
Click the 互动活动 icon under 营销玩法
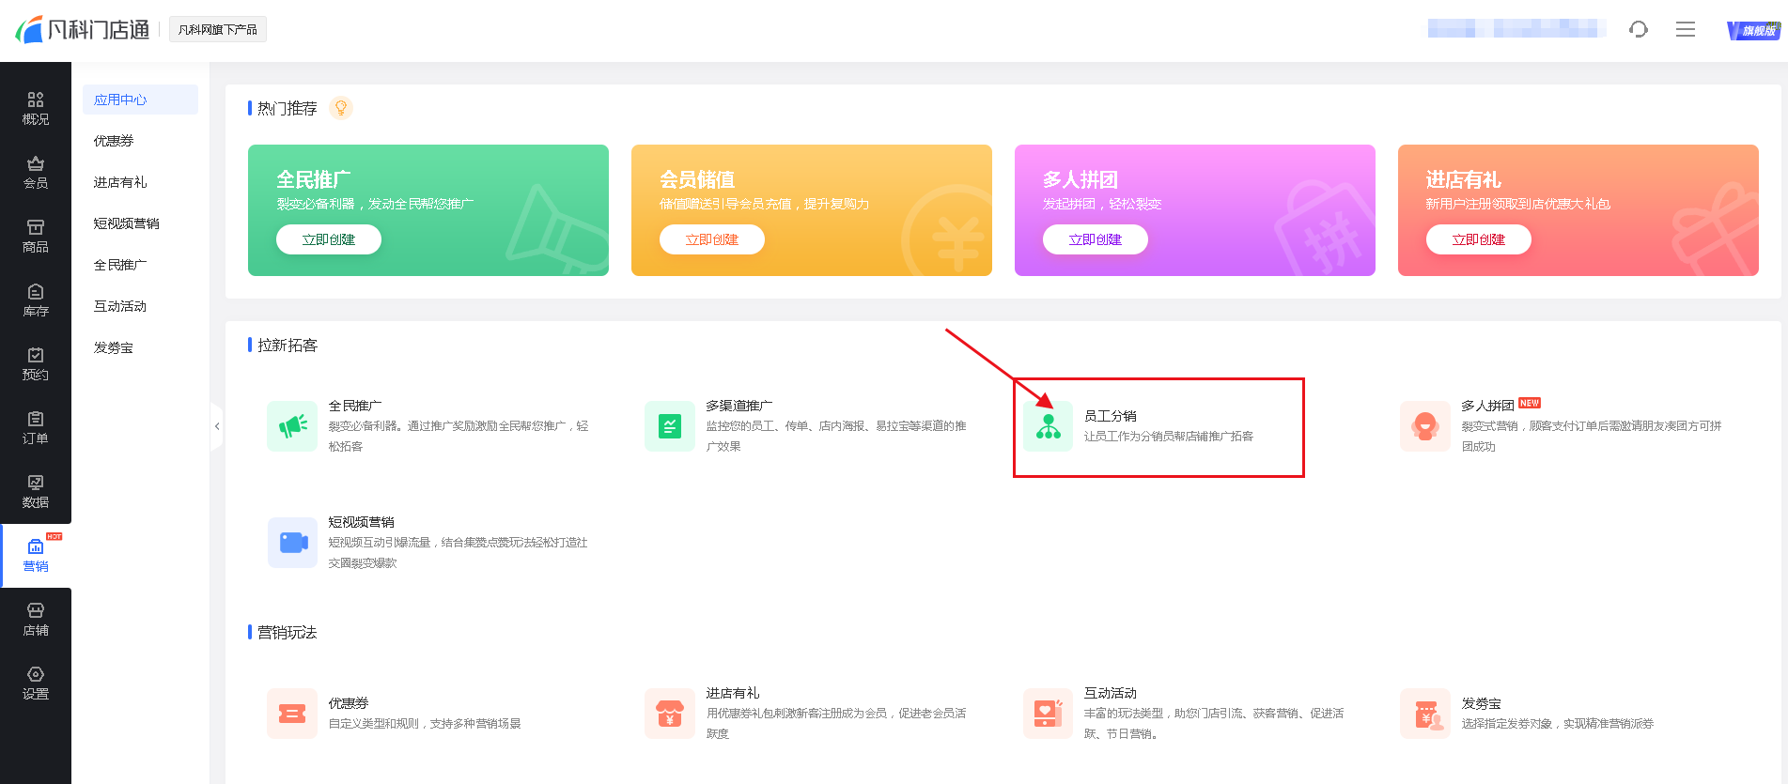click(1048, 714)
